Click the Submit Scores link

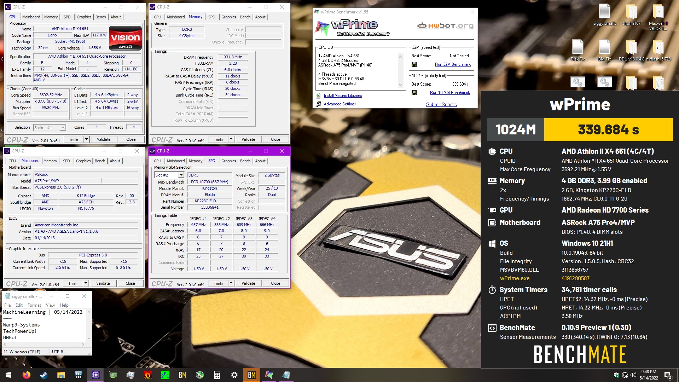tap(441, 104)
